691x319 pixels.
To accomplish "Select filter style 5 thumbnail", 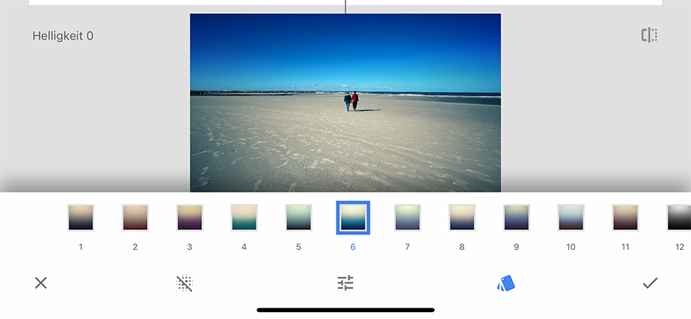I will [x=299, y=218].
